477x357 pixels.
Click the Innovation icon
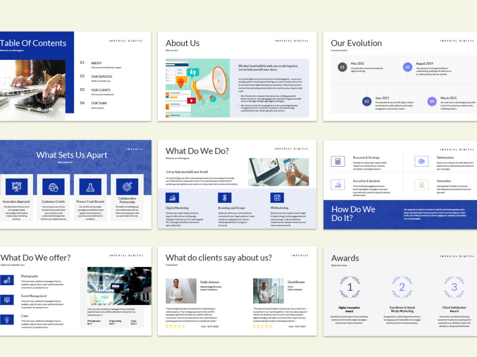pos(421,185)
